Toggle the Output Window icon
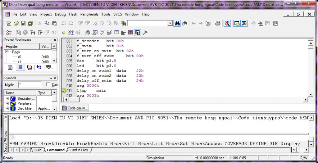Viewport: 318px width, 163px height. [244, 23]
